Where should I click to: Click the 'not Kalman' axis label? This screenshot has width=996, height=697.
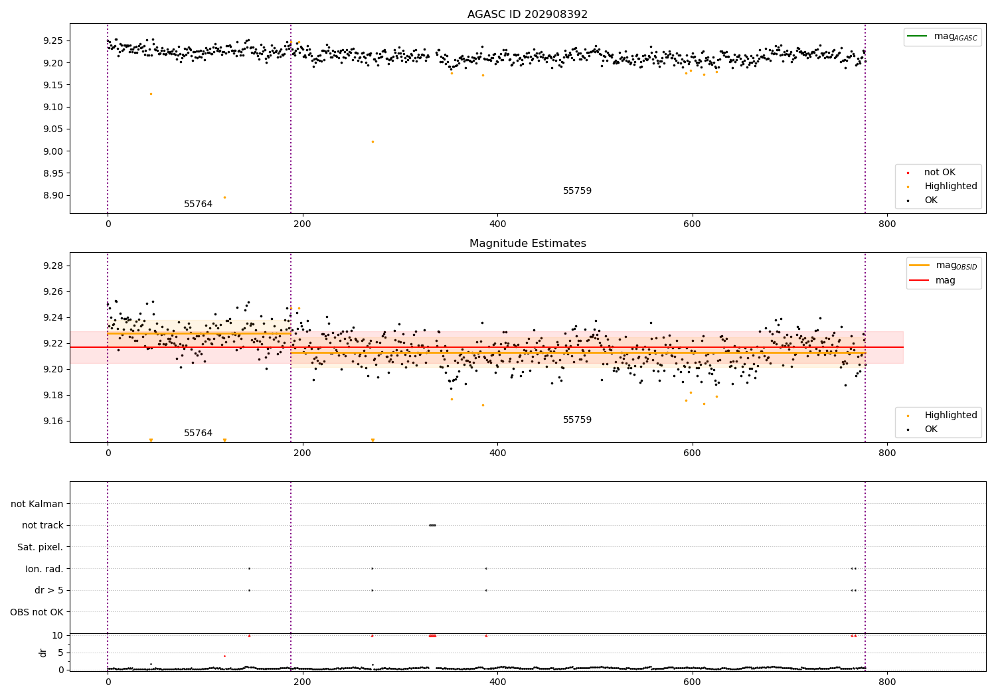point(37,504)
